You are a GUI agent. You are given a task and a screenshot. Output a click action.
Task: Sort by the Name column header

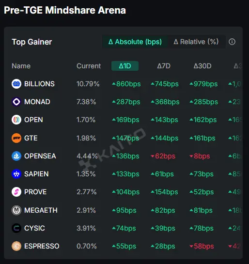(x=21, y=66)
